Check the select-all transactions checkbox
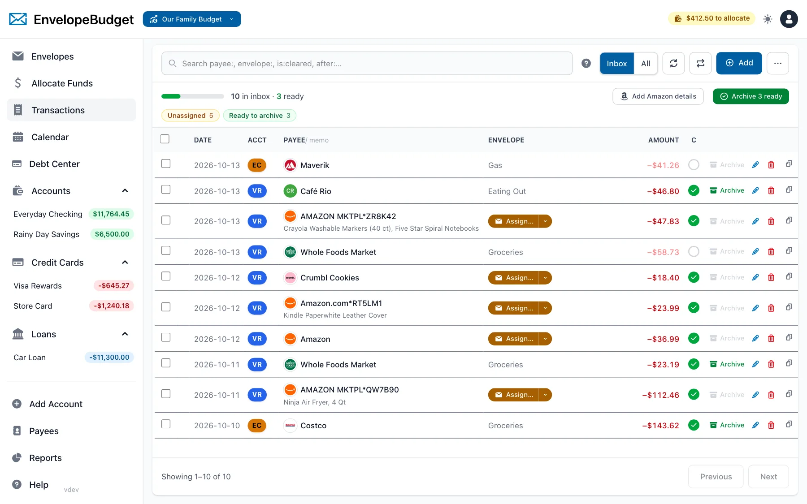 click(165, 139)
